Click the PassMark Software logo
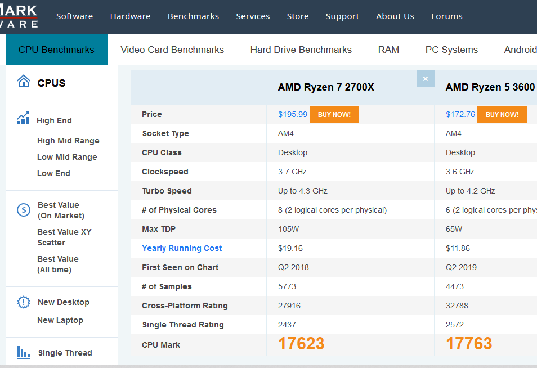 [x=19, y=16]
